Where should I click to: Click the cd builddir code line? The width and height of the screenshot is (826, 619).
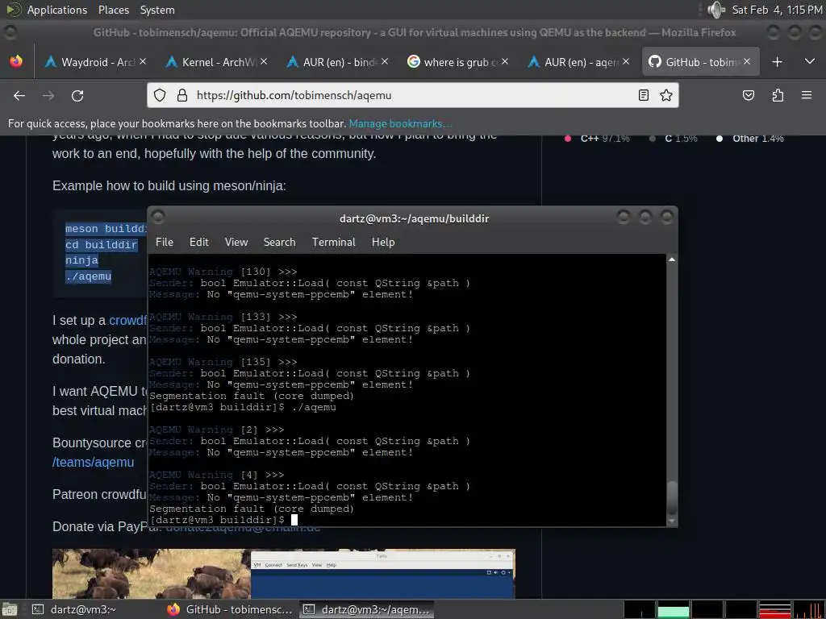click(101, 245)
